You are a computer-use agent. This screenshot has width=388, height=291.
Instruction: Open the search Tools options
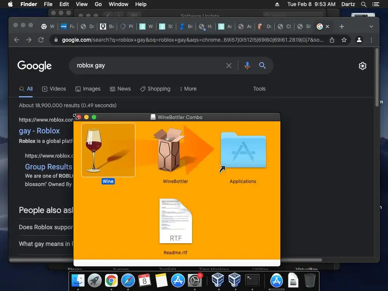pos(259,89)
